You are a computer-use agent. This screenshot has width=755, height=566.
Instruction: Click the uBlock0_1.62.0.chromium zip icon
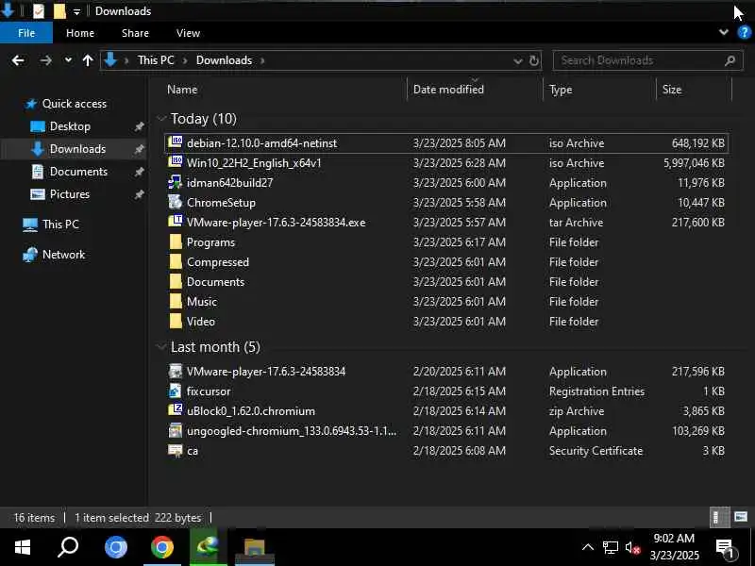pyautogui.click(x=176, y=410)
